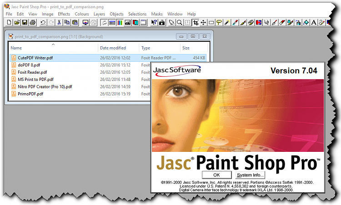Screen dimensions: 341x205
Task: Select the Draw line tool
Action: [x=321, y=22]
